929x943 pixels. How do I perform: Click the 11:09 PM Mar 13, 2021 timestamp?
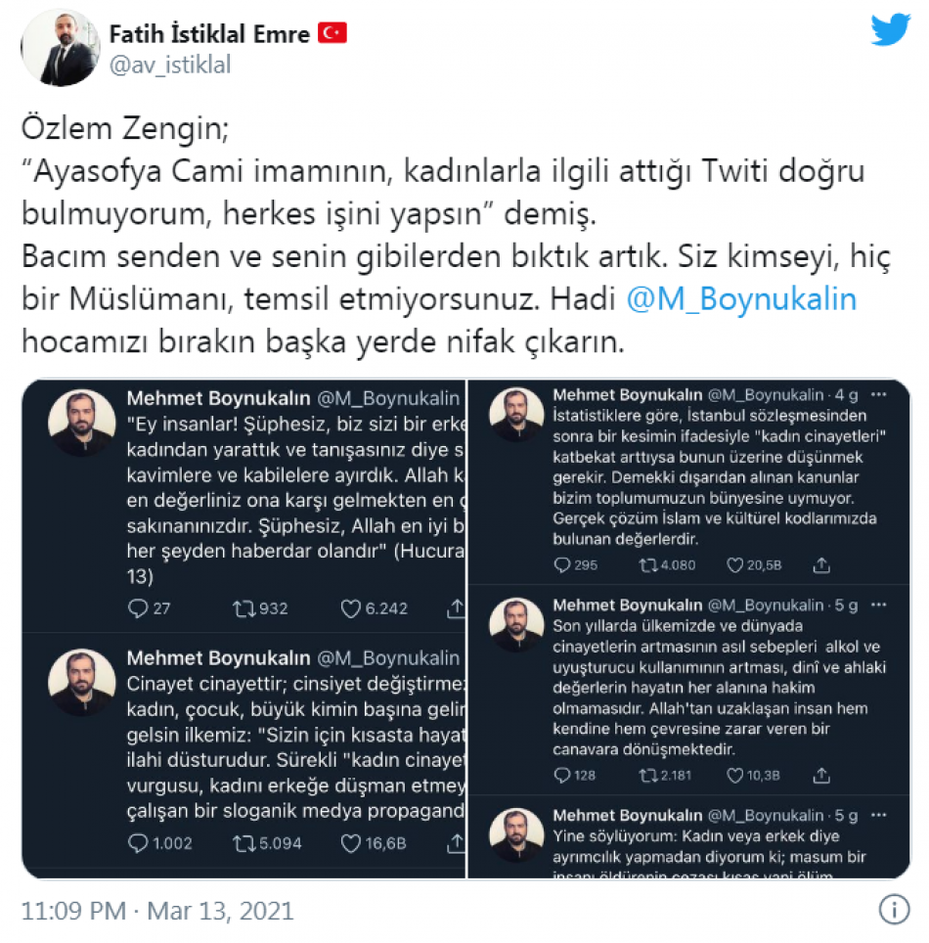[157, 911]
